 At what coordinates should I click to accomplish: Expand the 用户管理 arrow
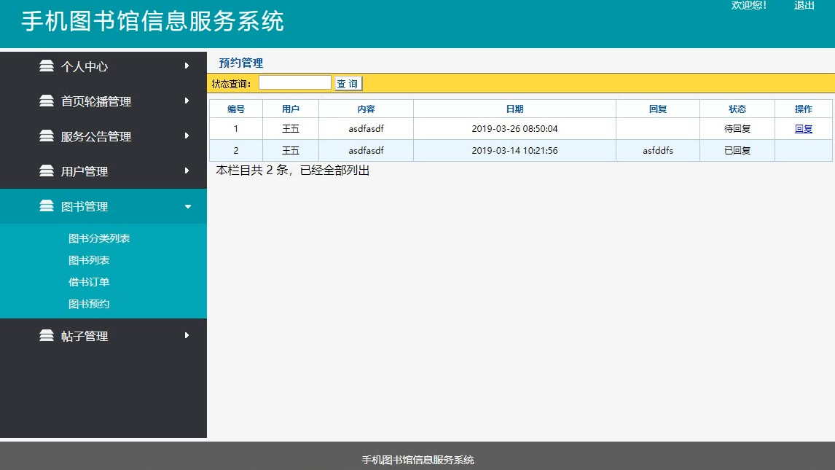point(187,171)
